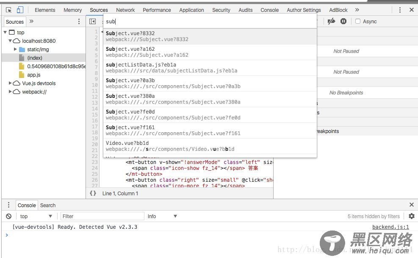Open the Performance tab
This screenshot has width=418, height=258.
point(157,10)
